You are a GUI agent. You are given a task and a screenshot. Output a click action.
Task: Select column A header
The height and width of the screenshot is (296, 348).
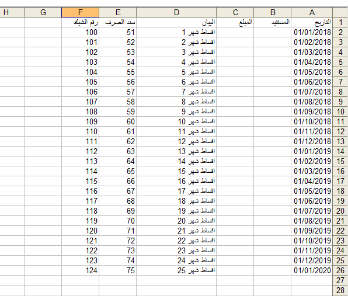(x=312, y=12)
